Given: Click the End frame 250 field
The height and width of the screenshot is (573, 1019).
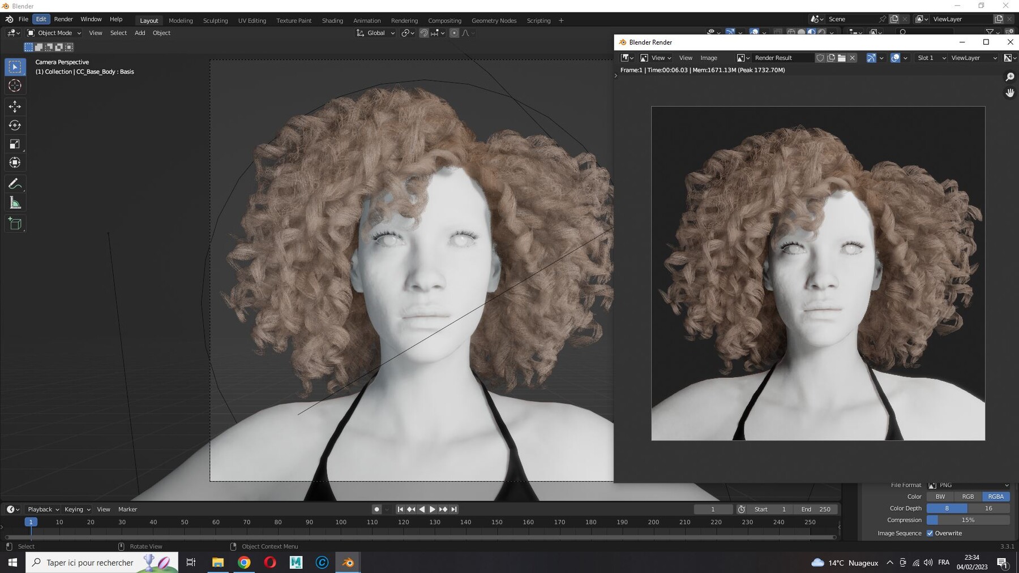Looking at the screenshot, I should (816, 510).
